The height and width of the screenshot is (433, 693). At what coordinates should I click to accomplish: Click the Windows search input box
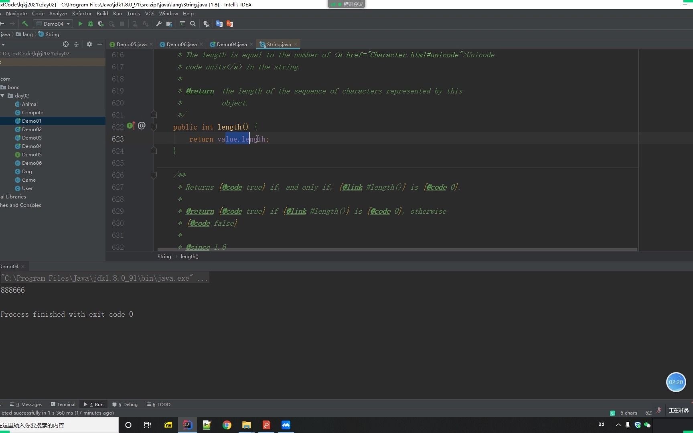tap(59, 425)
